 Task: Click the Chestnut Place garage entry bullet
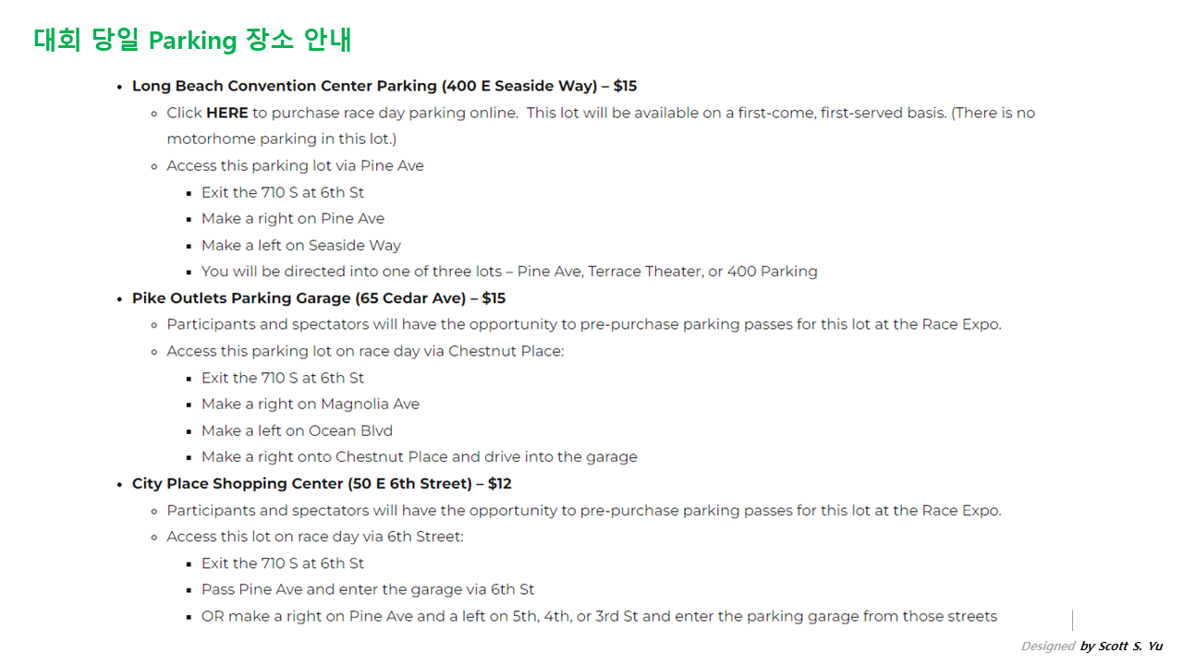click(x=419, y=457)
